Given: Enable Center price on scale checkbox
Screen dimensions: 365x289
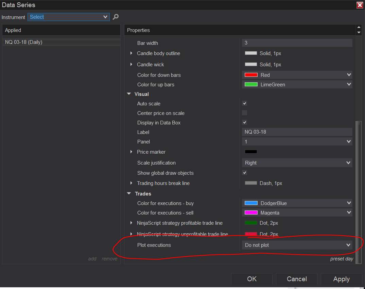Looking at the screenshot, I should click(x=244, y=113).
